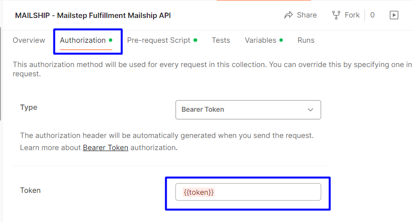Switch to the Runs tab
The image size is (414, 222).
tap(306, 40)
